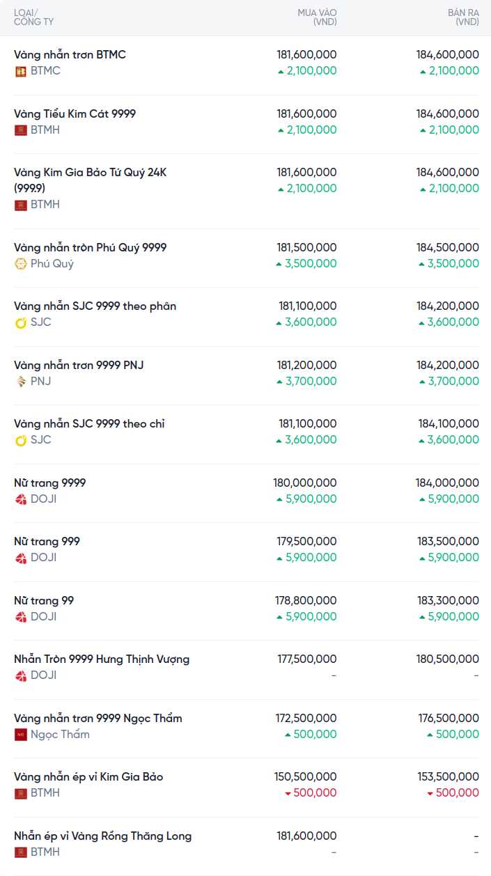Select Vàng nhẫn tròn Phú Quý 9999 title
This screenshot has height=876, width=491.
pyautogui.click(x=90, y=248)
